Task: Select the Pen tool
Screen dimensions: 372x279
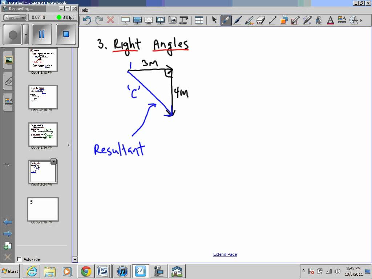Action: [226, 20]
